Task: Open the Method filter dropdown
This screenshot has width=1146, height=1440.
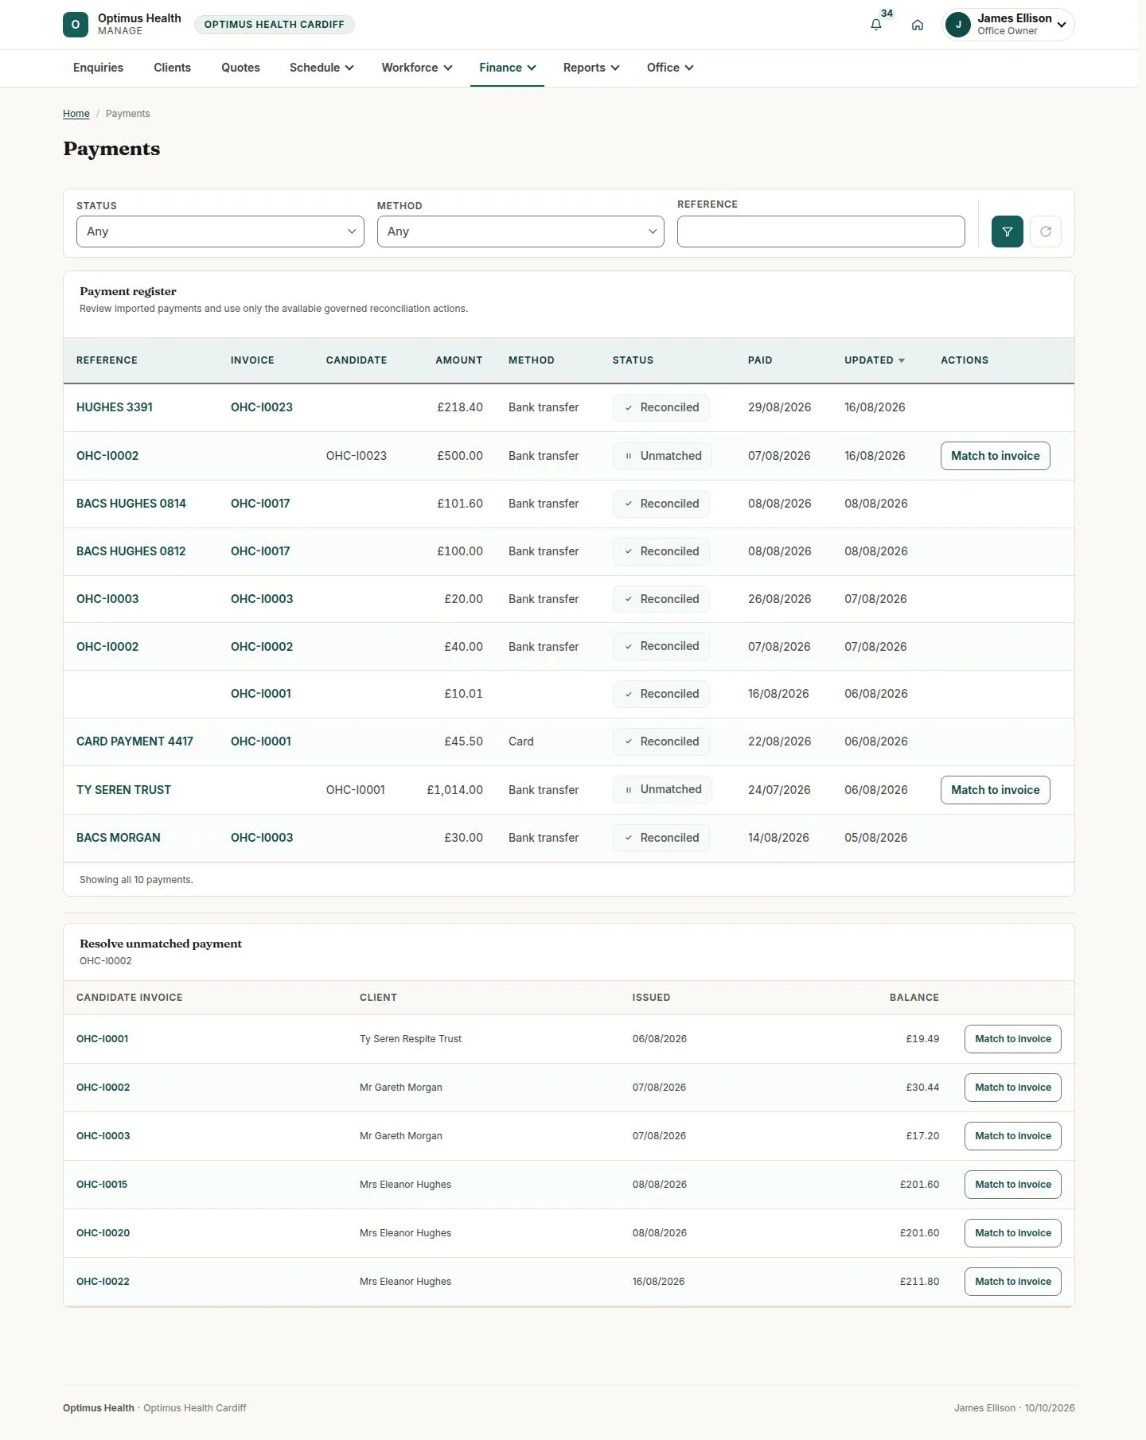Action: pyautogui.click(x=520, y=232)
